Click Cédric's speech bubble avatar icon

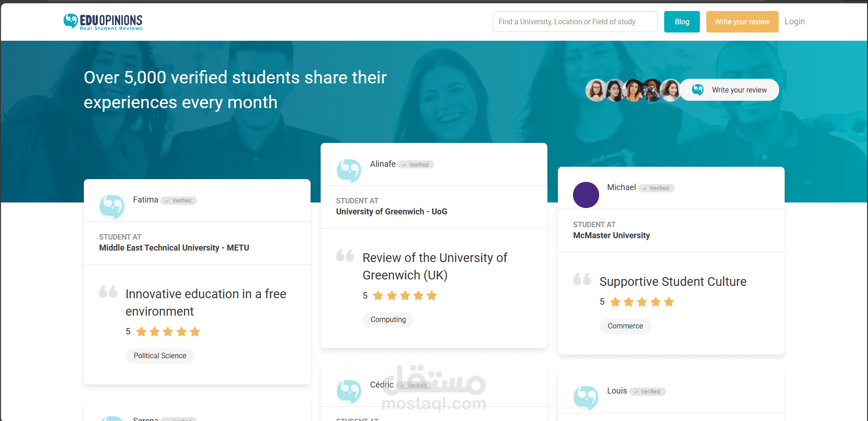coord(349,391)
